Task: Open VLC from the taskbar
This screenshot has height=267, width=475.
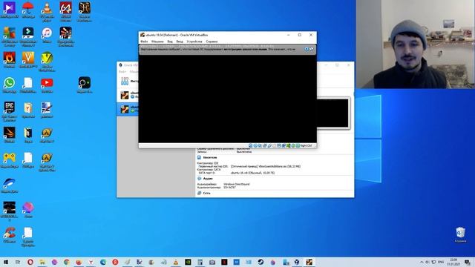Action: (176, 262)
